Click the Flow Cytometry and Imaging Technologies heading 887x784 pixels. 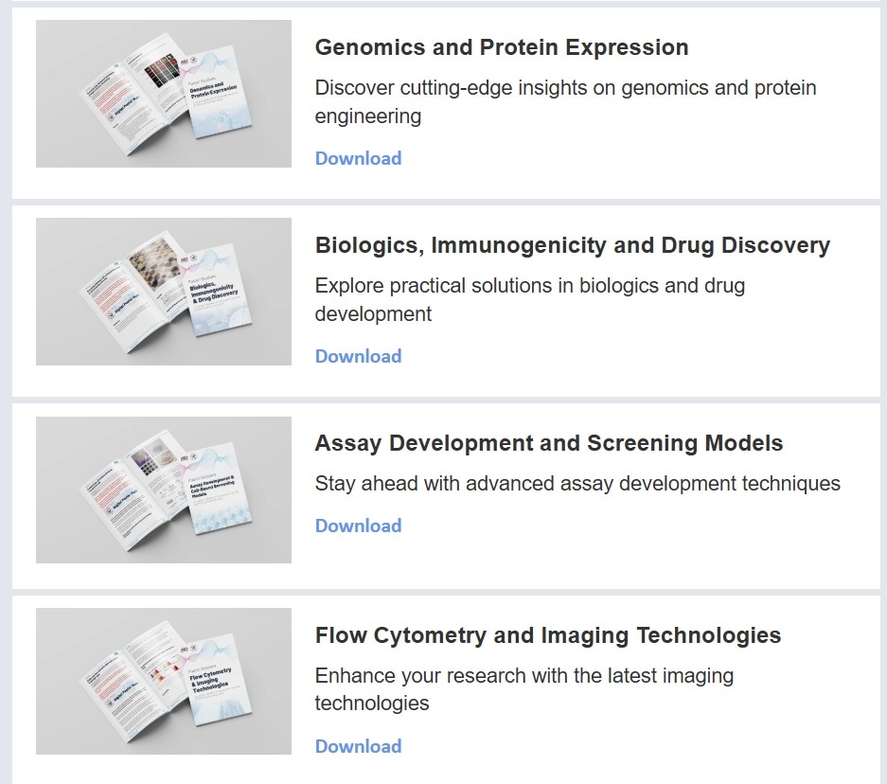[548, 635]
